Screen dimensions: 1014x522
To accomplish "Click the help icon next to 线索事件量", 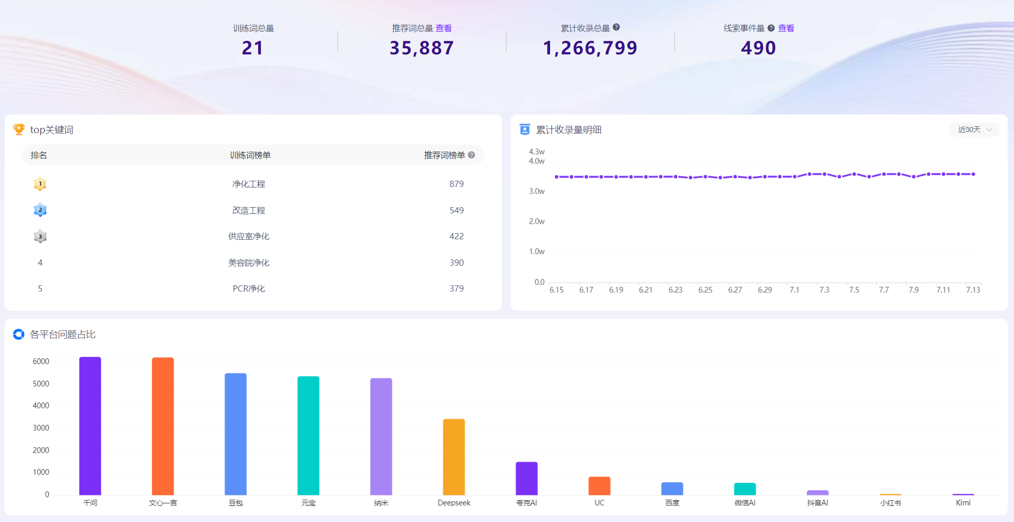I will (x=771, y=28).
